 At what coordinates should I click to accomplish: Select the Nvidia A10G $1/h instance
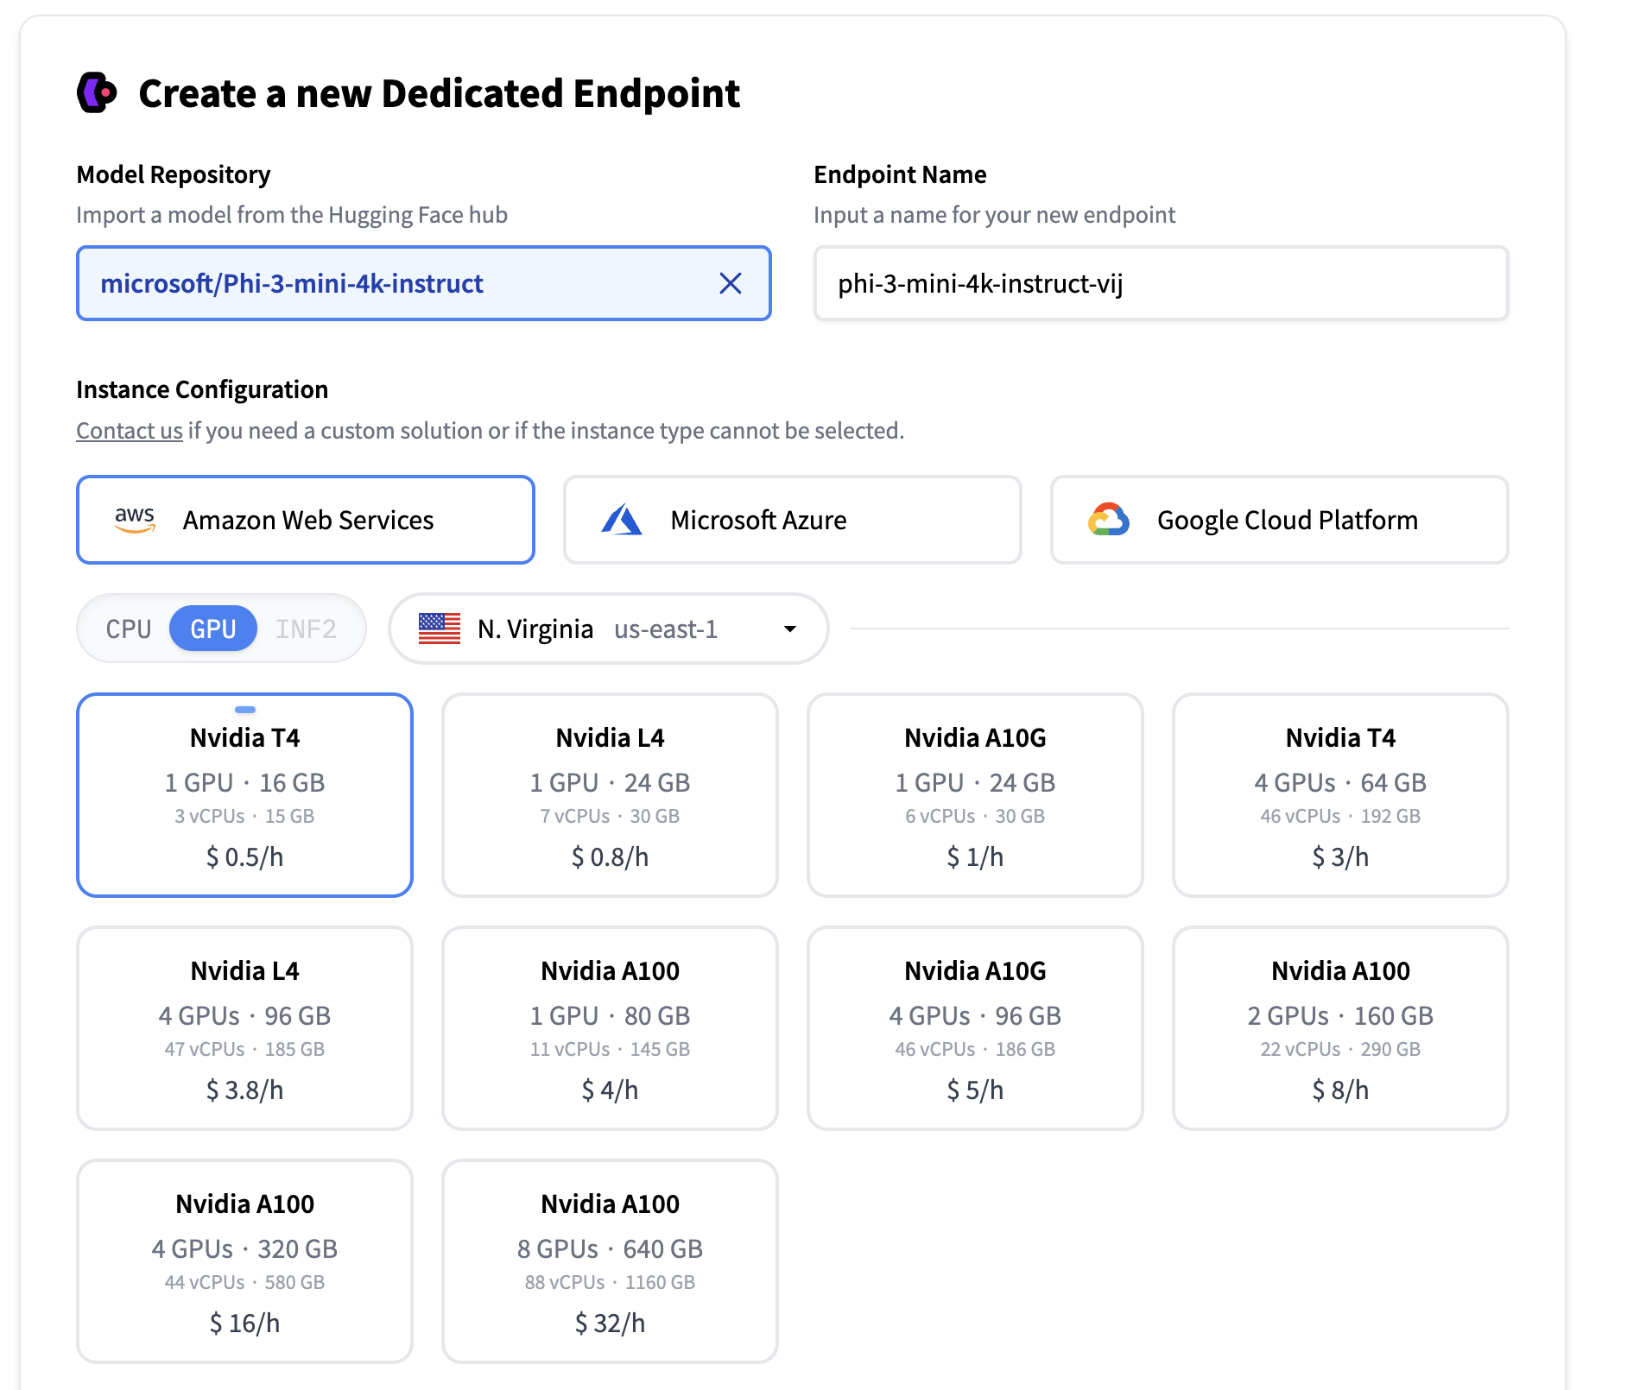click(x=974, y=794)
